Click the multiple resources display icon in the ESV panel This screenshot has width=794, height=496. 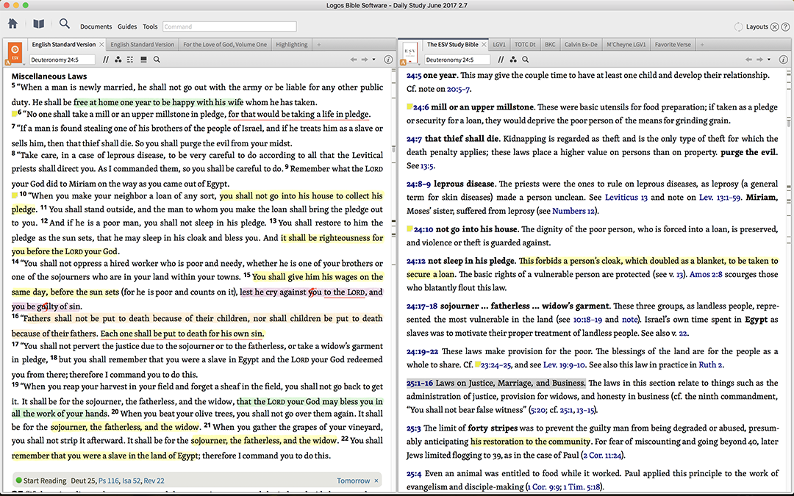click(143, 60)
